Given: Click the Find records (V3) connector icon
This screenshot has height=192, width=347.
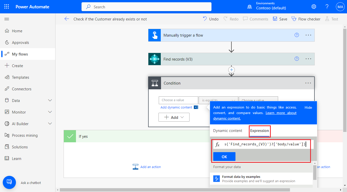Looking at the screenshot, I should click(154, 59).
